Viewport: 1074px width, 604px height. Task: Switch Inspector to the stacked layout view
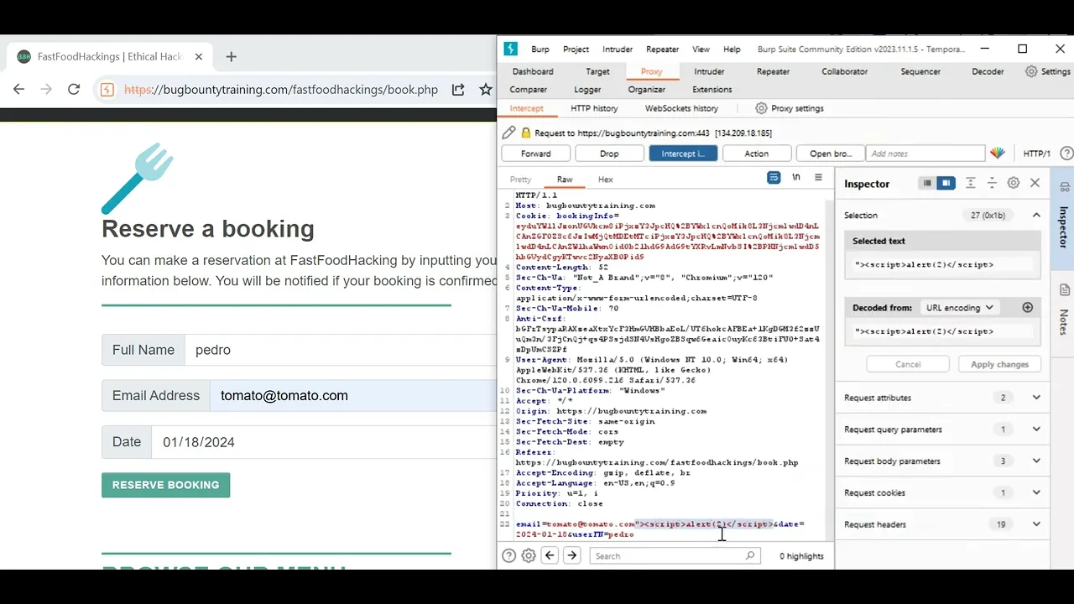coord(926,183)
